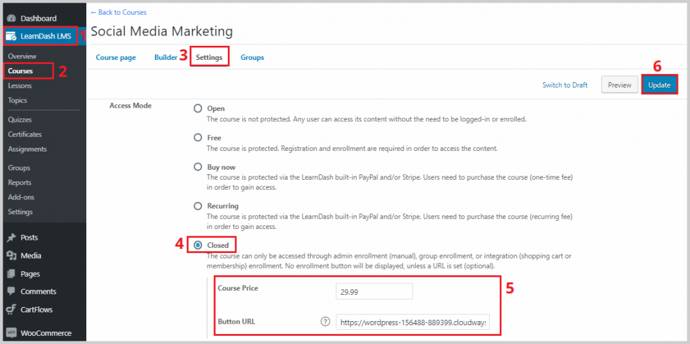This screenshot has width=690, height=344.
Task: Open the Courses submenu item
Action: 20,71
